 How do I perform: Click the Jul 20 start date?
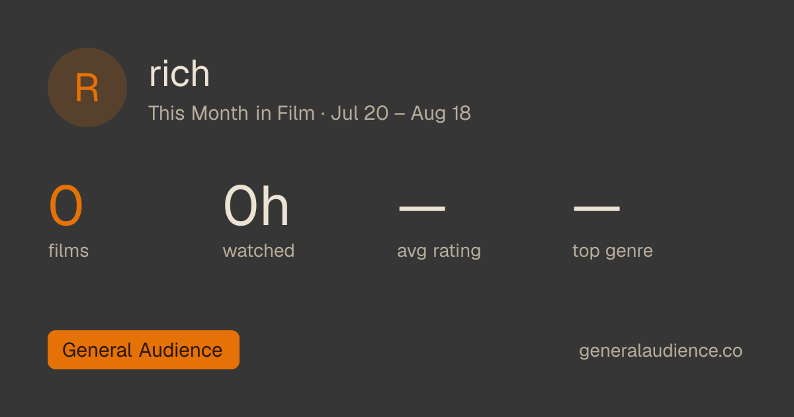point(359,113)
